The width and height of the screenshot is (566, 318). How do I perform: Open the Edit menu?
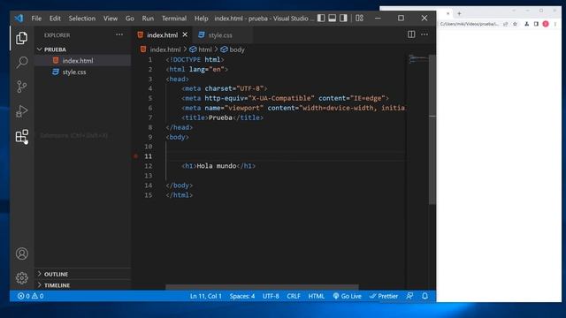(55, 19)
